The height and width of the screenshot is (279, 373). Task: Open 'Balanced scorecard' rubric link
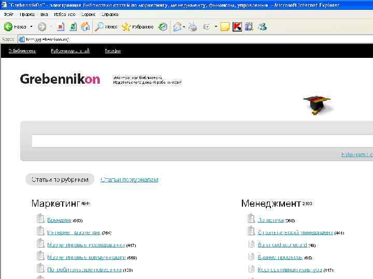[x=282, y=245]
